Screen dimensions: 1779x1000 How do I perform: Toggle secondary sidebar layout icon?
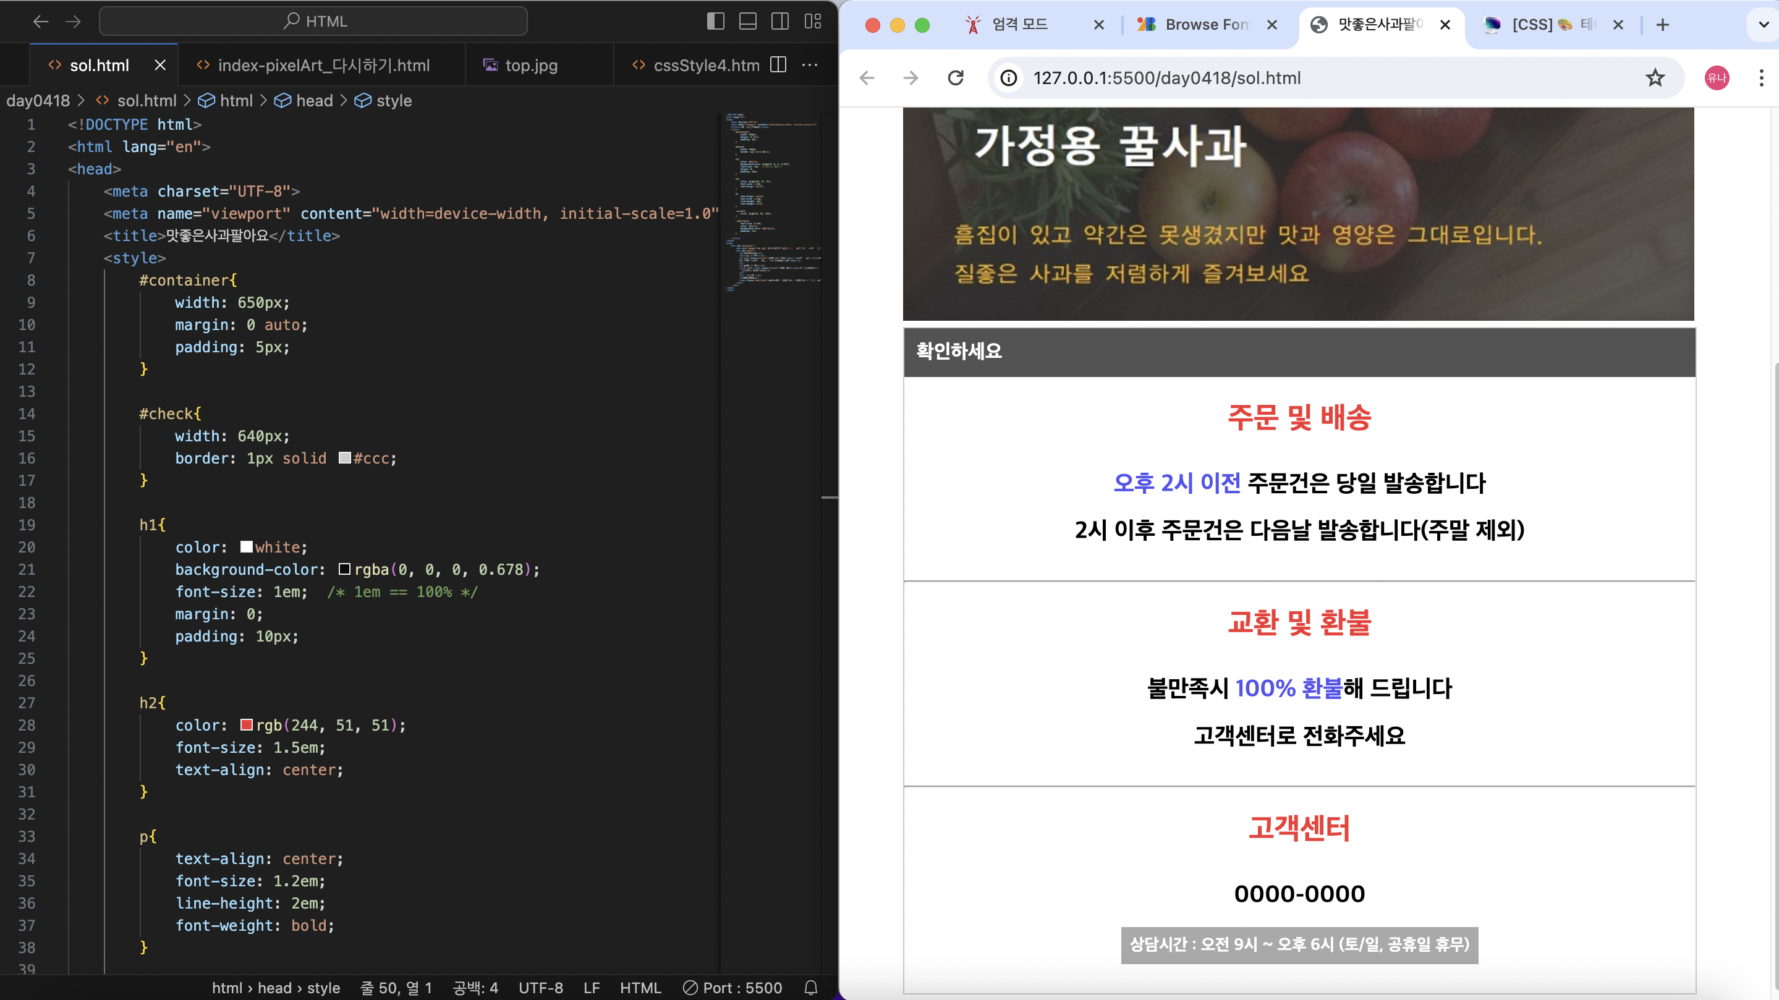[779, 22]
